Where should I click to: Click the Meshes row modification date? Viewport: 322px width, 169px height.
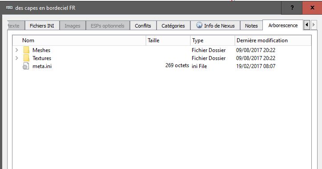pos(256,50)
